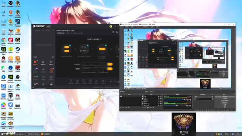Open the person-silhouette tool in companion toolbox

pos(43,62)
